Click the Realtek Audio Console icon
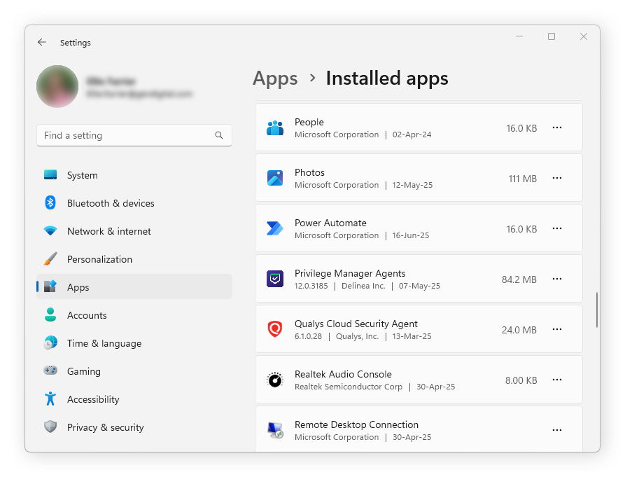625x477 pixels. 274,380
